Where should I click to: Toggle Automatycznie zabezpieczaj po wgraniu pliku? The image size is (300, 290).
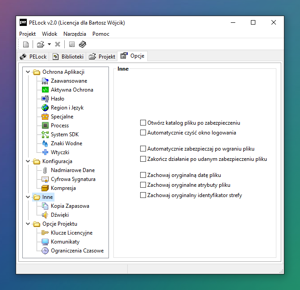[143, 149]
